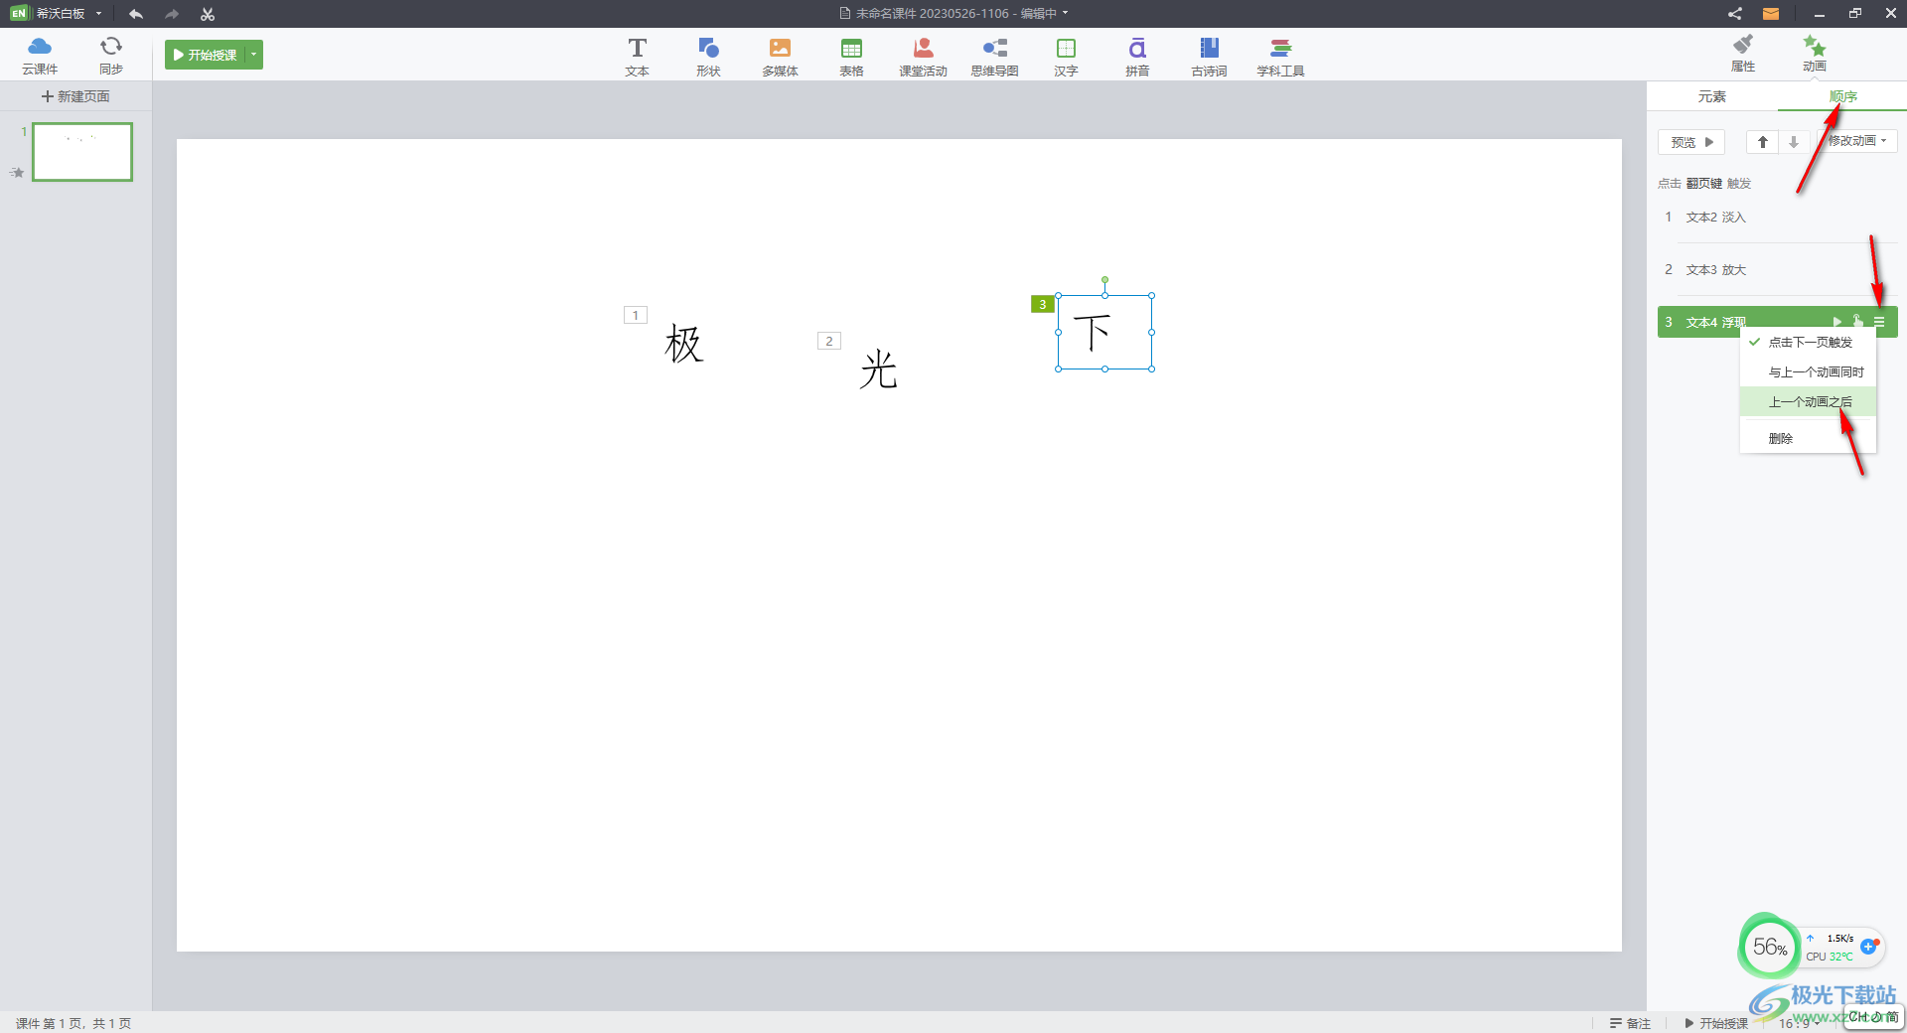Open the 16:9 aspect ratio dropdown
The image size is (1907, 1033).
click(x=1799, y=1023)
